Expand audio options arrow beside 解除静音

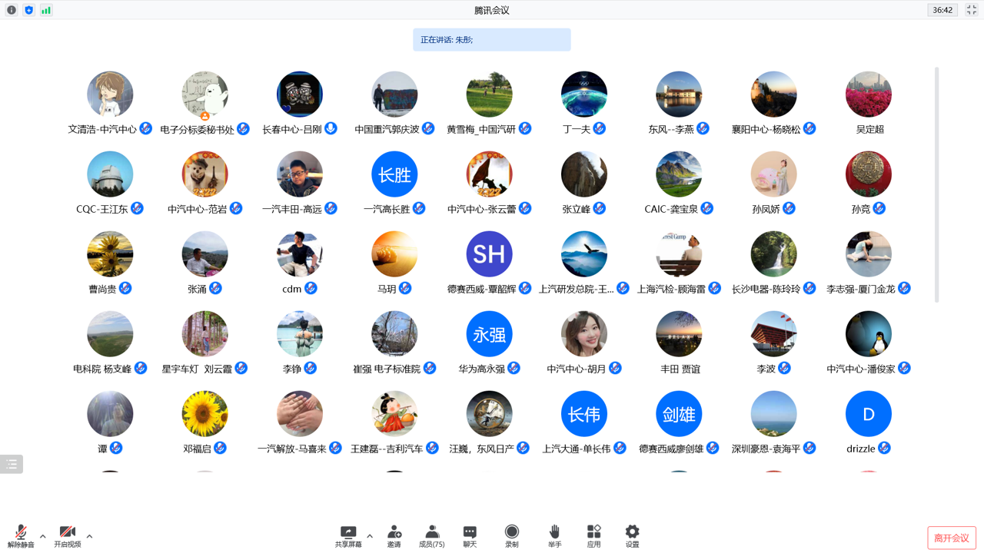(x=43, y=536)
